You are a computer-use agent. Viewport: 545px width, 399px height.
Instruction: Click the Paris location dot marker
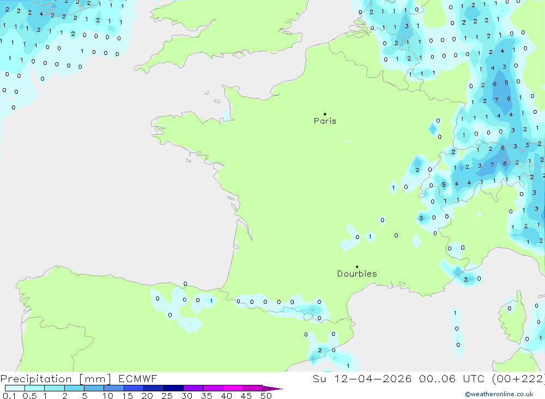coord(325,114)
